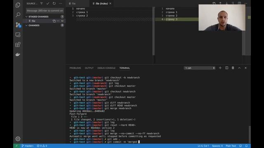Open editor more actions ellipsis menu
264x148 pixels.
[x=246, y=3]
